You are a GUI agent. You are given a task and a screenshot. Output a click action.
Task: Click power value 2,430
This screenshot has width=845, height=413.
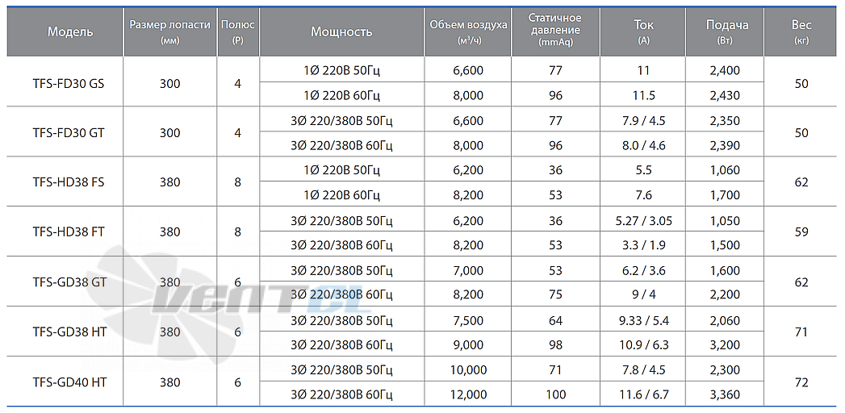coord(726,95)
